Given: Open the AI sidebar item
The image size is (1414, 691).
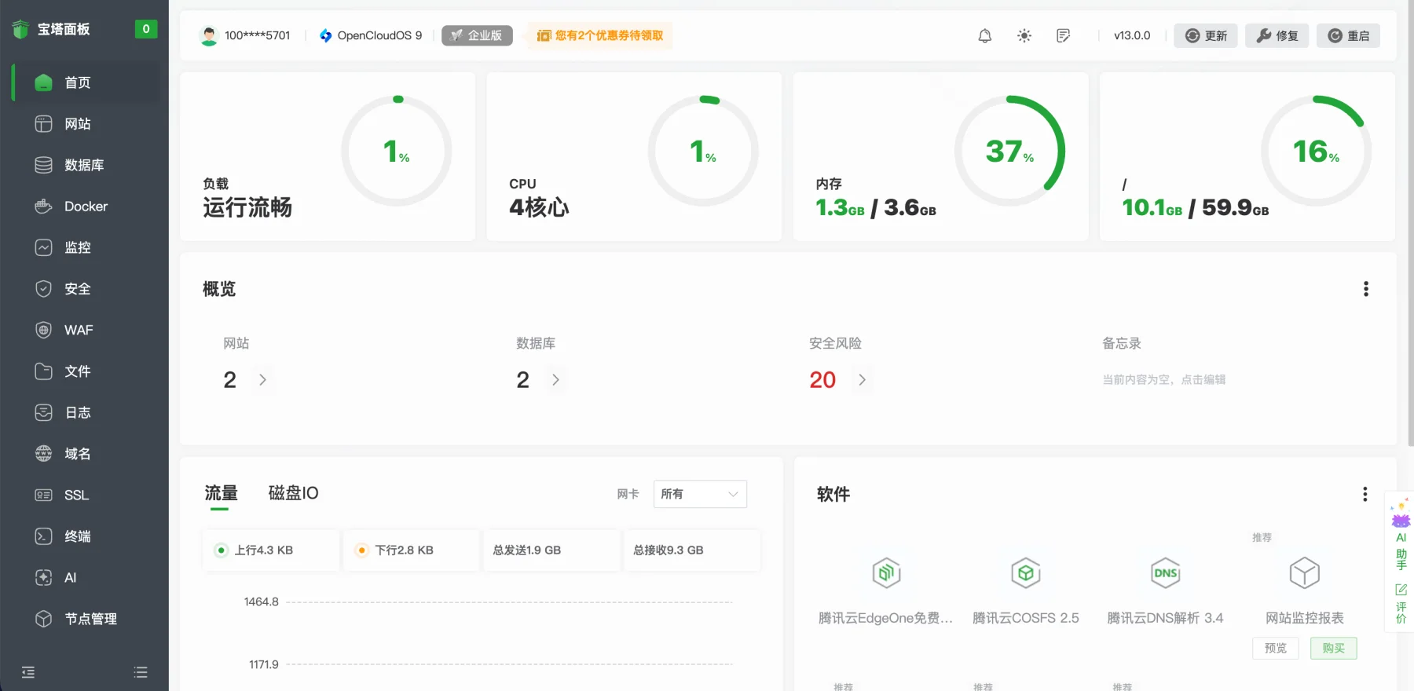Looking at the screenshot, I should click(x=86, y=577).
